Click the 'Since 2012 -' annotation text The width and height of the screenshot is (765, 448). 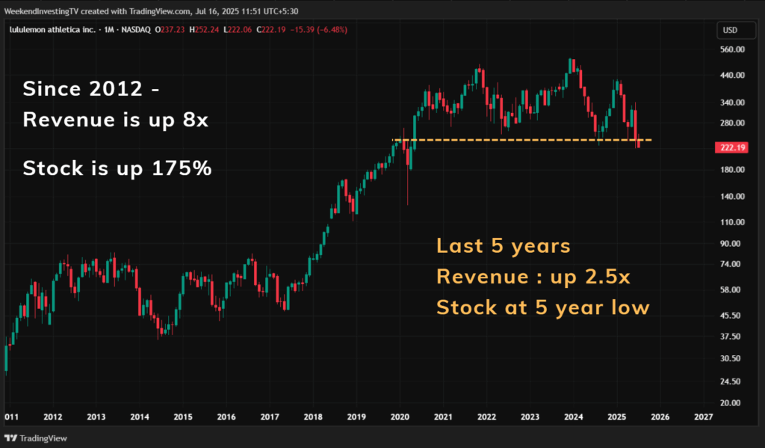(x=90, y=89)
